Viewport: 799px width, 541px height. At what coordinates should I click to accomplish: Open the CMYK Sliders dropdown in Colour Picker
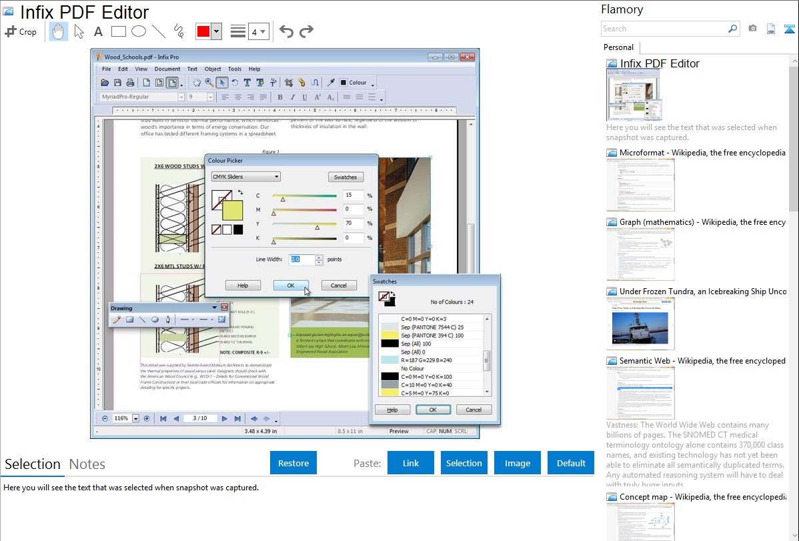[245, 177]
